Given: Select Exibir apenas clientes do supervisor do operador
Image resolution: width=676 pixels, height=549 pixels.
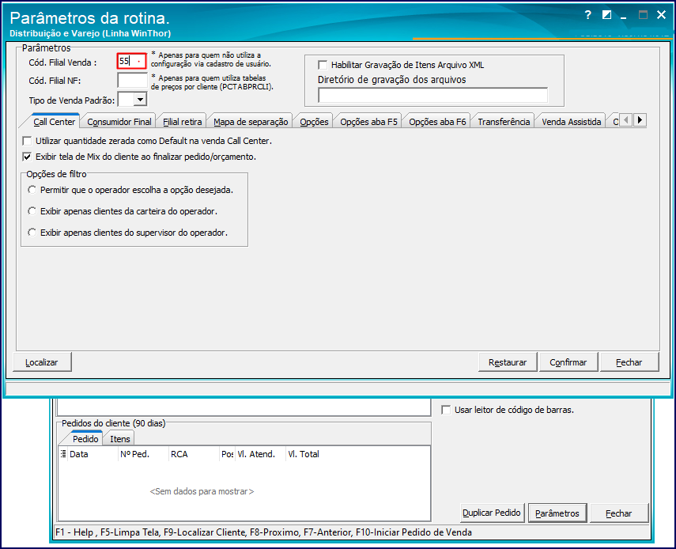Looking at the screenshot, I should click(x=32, y=233).
